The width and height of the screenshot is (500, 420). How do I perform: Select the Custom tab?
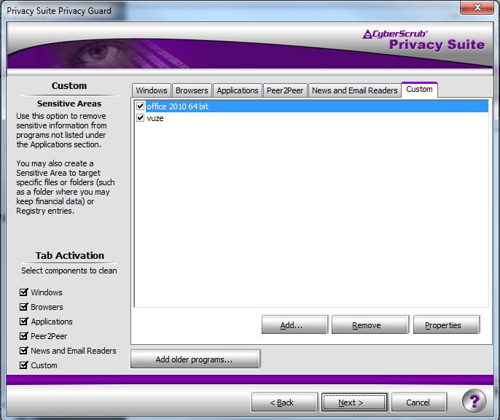point(419,89)
